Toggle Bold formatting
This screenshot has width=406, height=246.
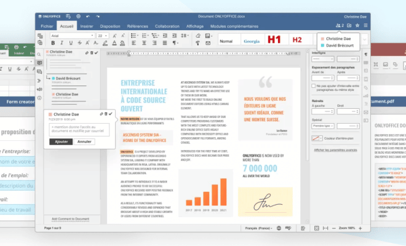click(x=53, y=42)
